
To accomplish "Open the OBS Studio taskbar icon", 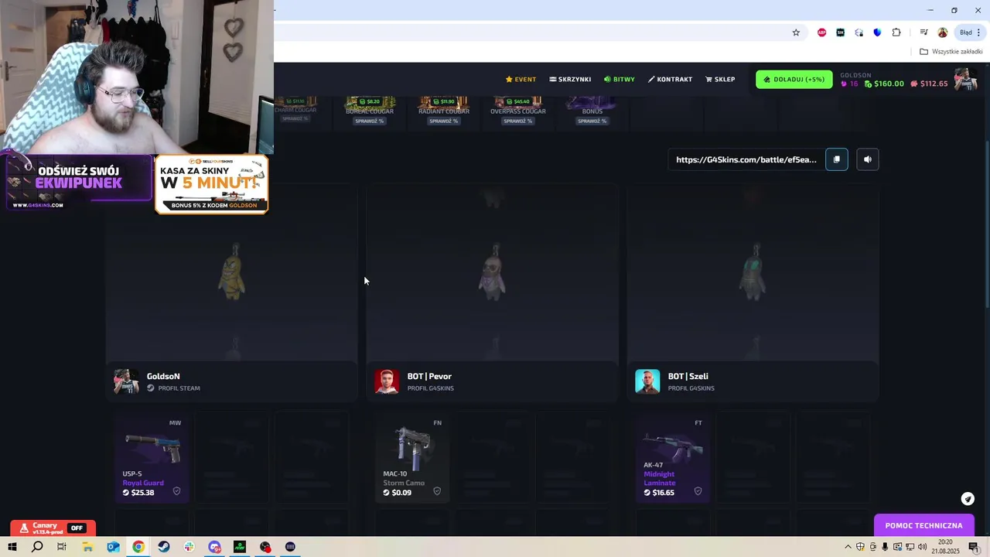I will [265, 547].
